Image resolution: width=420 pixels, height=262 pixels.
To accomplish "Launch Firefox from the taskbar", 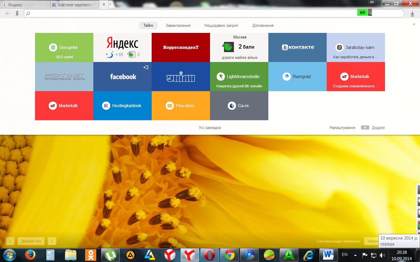I will coord(30,255).
